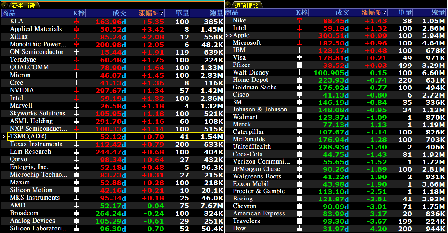Select NXP Semiconductors row name
This screenshot has width=448, height=233.
tap(38, 129)
